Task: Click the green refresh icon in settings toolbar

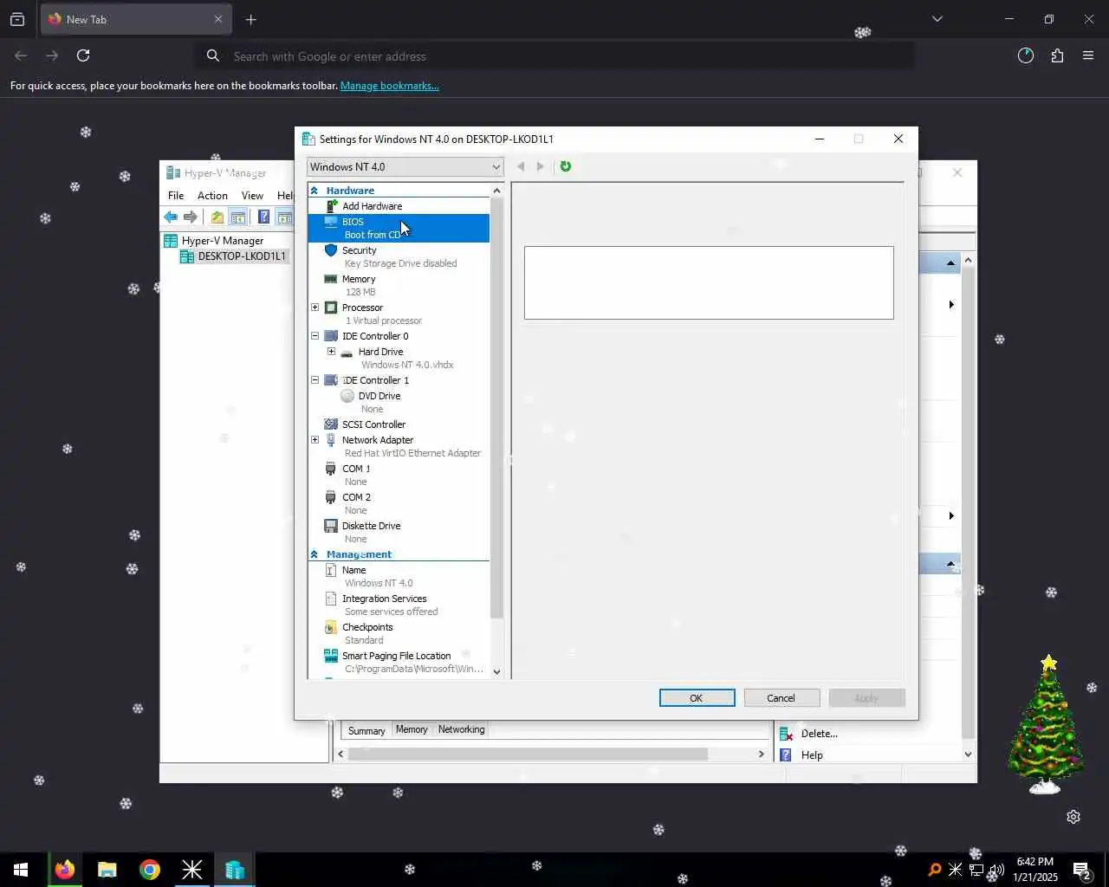Action: [x=566, y=166]
